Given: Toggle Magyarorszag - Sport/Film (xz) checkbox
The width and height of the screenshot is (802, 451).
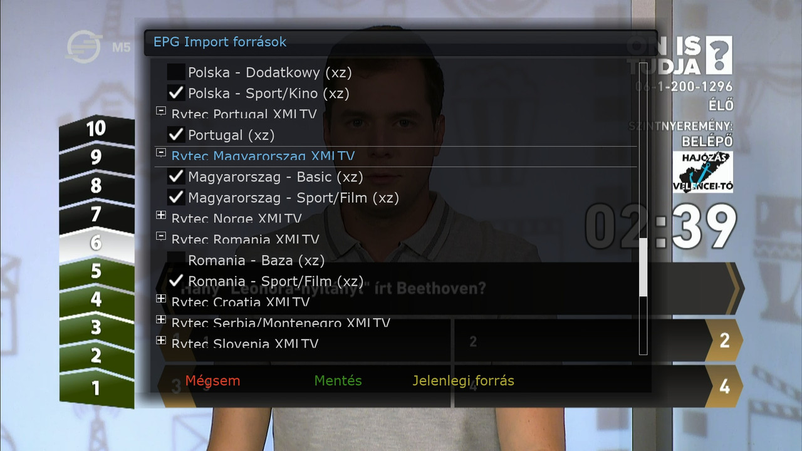Looking at the screenshot, I should click(x=176, y=197).
